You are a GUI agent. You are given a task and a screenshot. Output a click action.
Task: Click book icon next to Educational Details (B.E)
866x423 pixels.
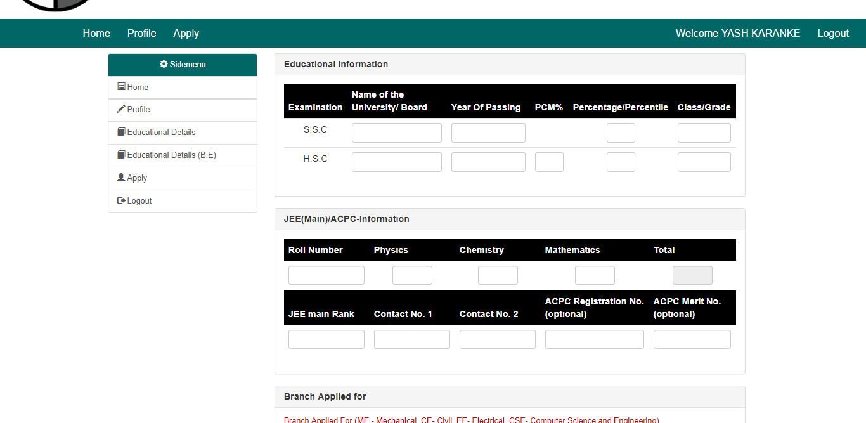(121, 155)
